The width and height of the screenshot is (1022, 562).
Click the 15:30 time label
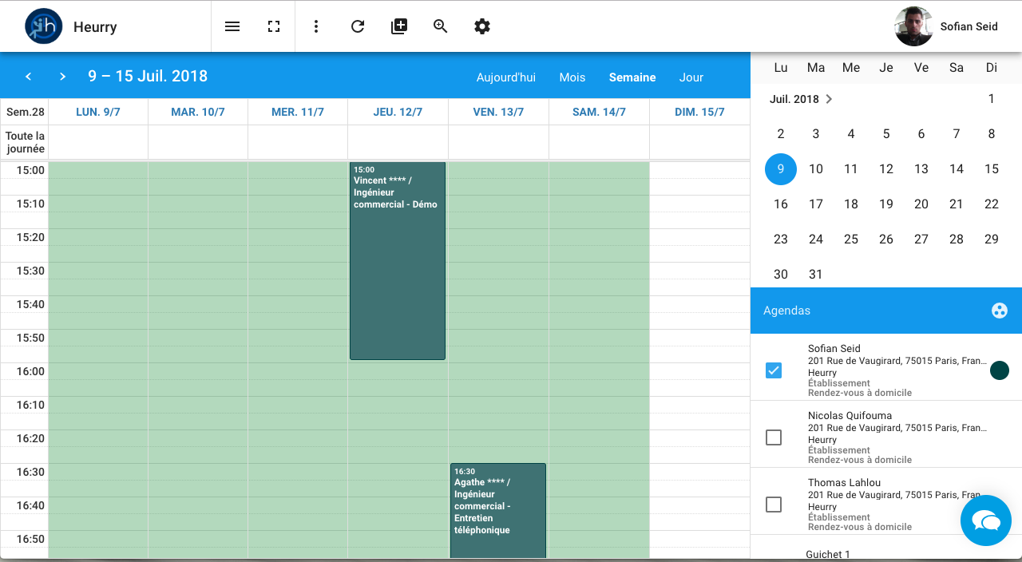tap(31, 271)
